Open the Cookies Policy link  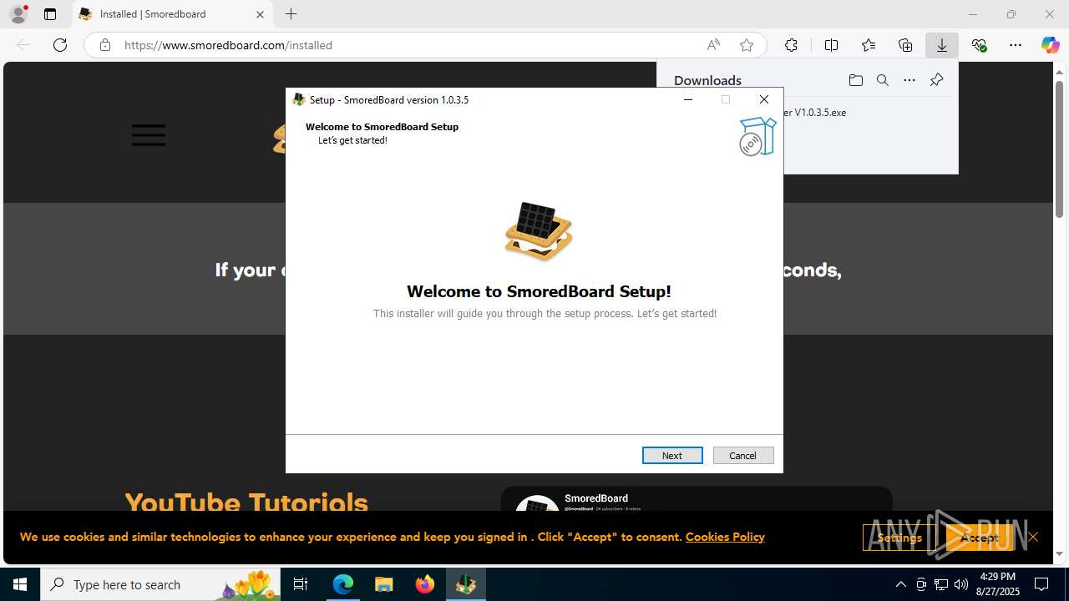725,537
